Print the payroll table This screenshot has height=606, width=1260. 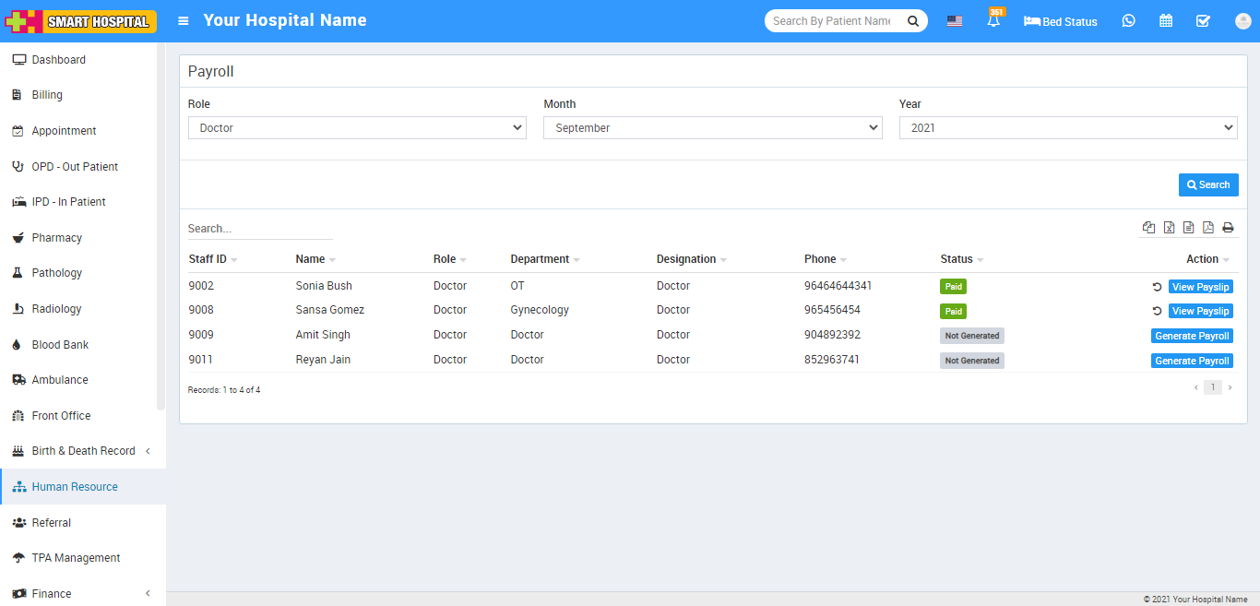pos(1228,228)
